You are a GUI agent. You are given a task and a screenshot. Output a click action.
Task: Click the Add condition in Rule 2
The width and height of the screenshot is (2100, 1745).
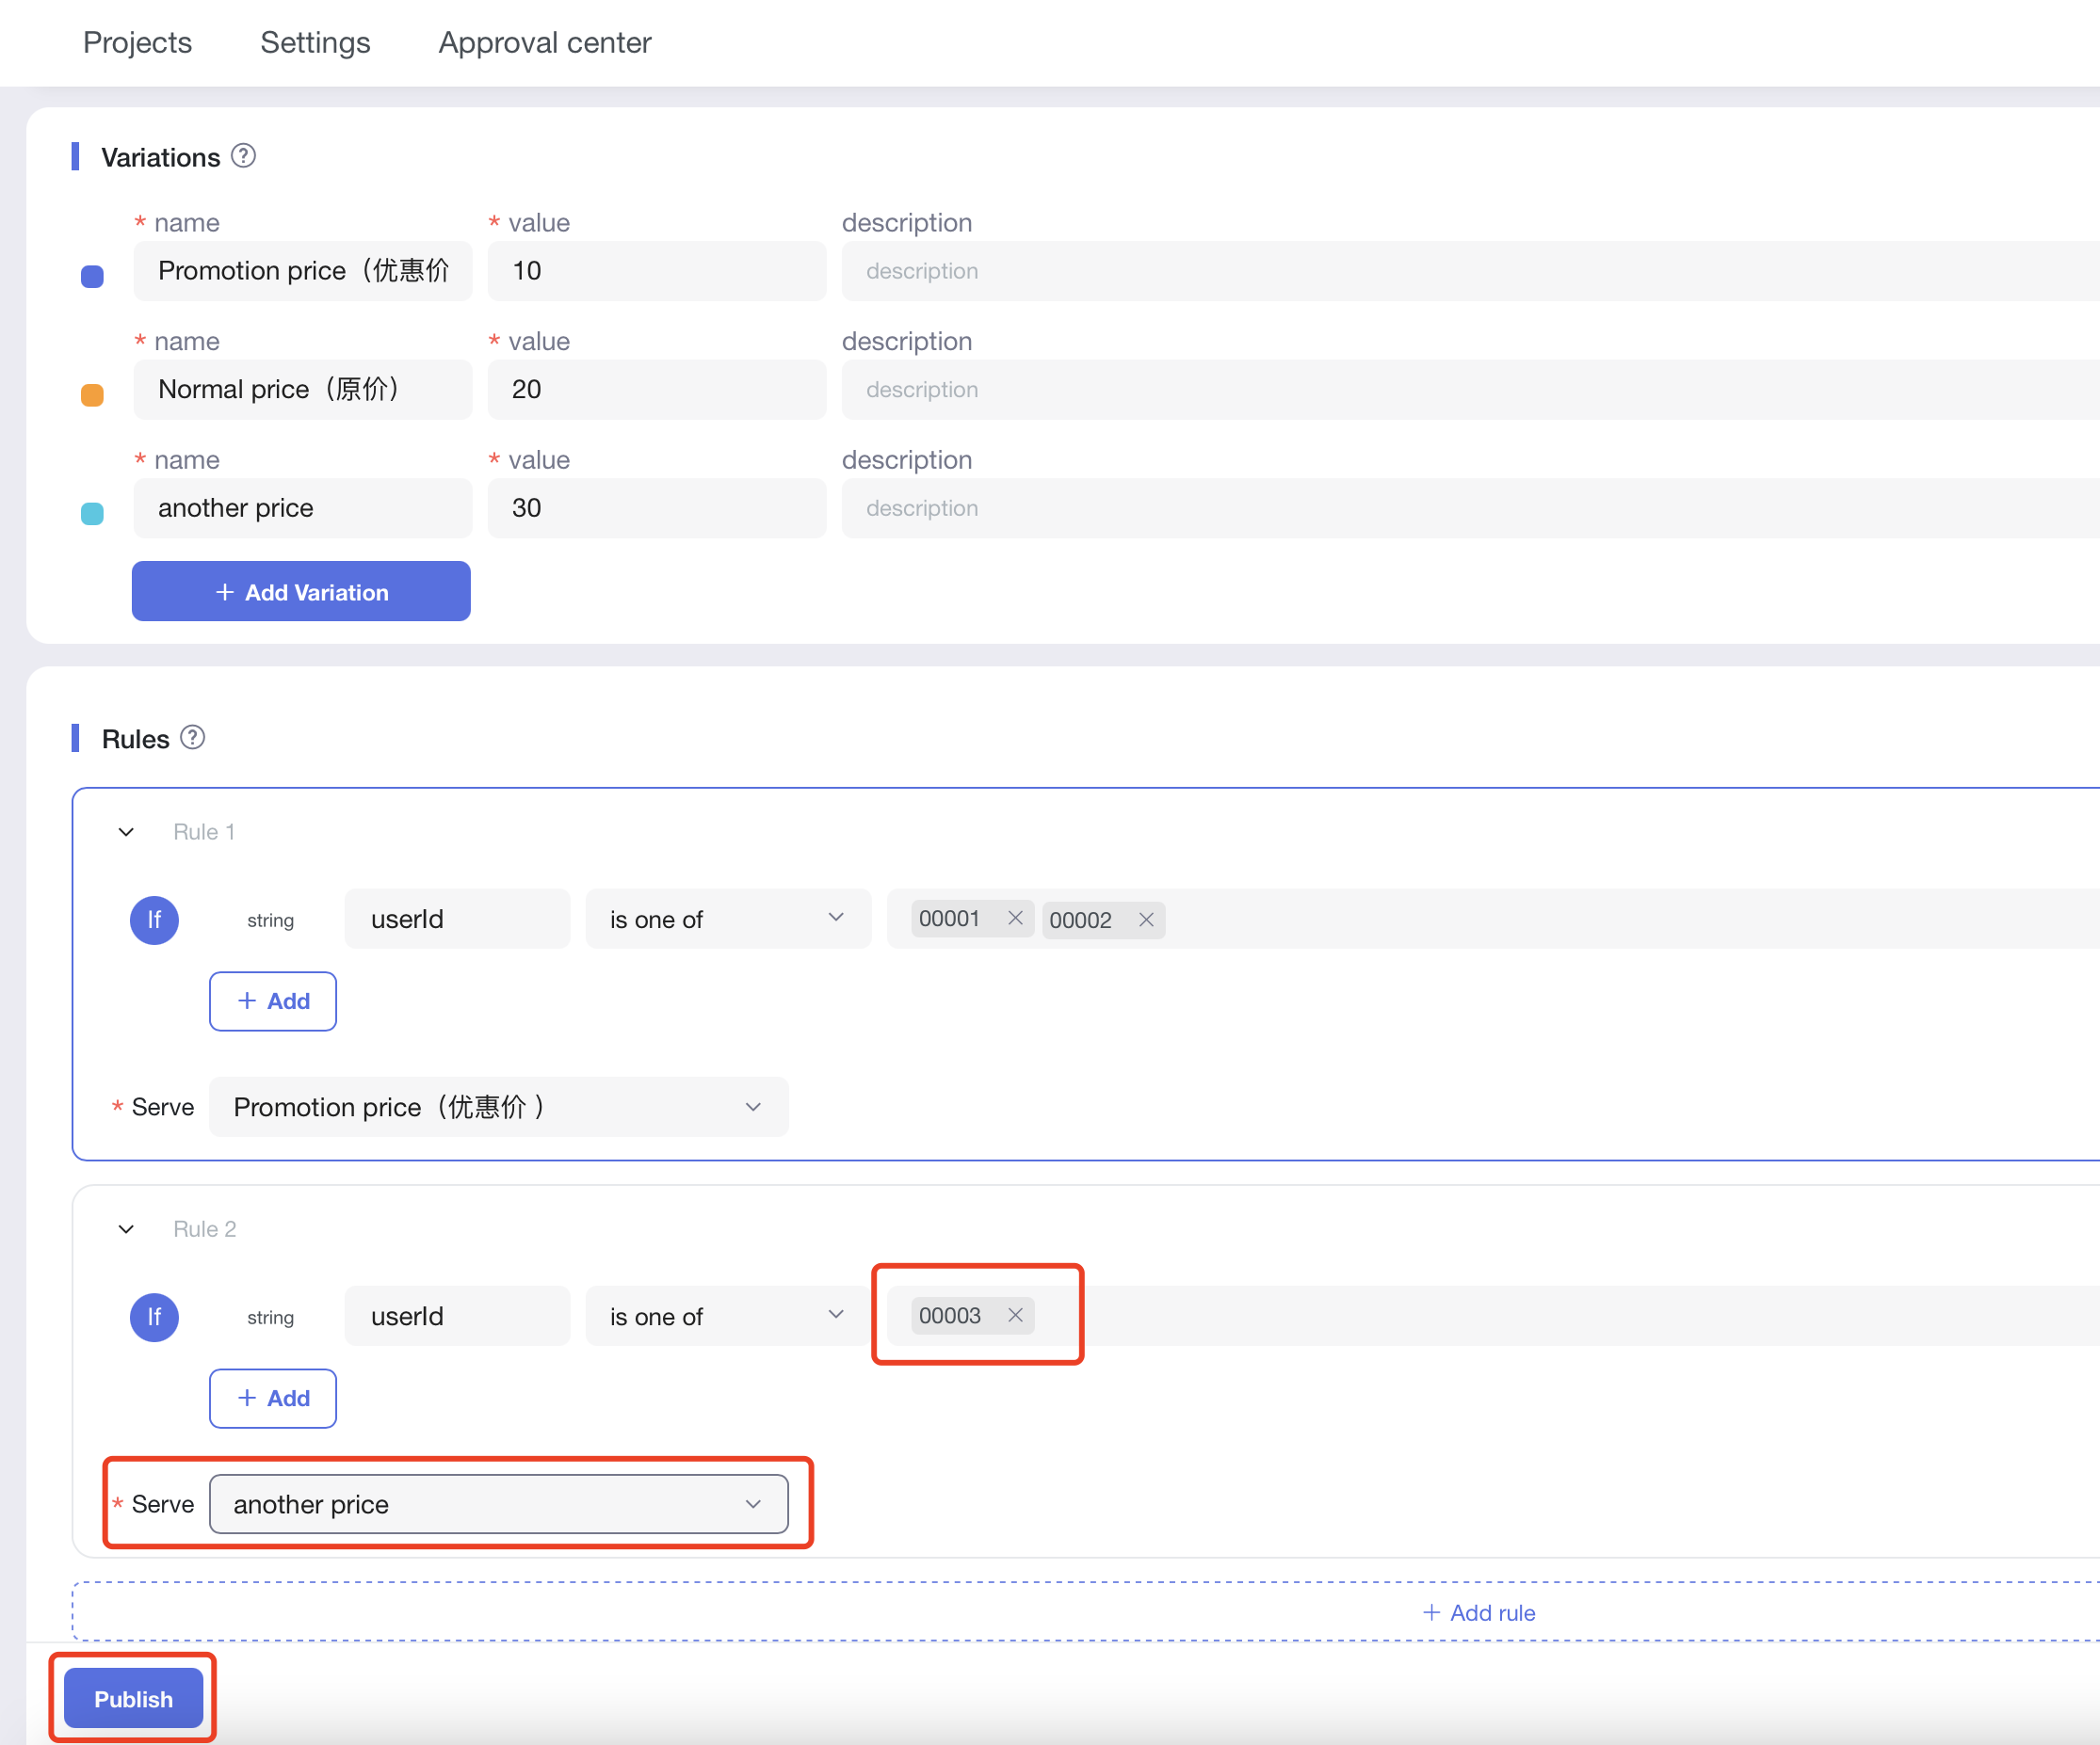tap(274, 1397)
